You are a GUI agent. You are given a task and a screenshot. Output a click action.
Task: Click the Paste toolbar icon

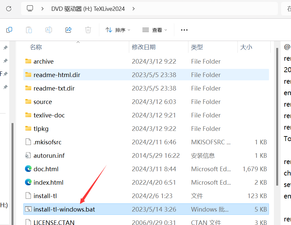29,30
